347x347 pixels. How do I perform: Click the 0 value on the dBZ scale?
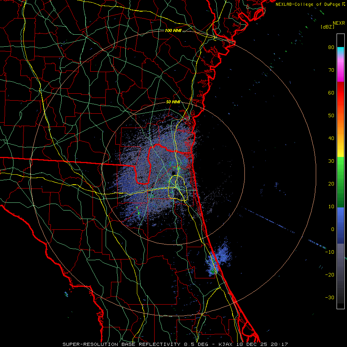[x=333, y=229]
